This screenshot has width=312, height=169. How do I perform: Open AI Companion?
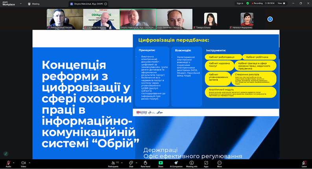tap(176, 164)
